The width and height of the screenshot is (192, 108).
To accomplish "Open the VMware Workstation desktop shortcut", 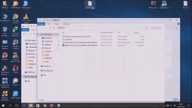I will click(5, 96).
